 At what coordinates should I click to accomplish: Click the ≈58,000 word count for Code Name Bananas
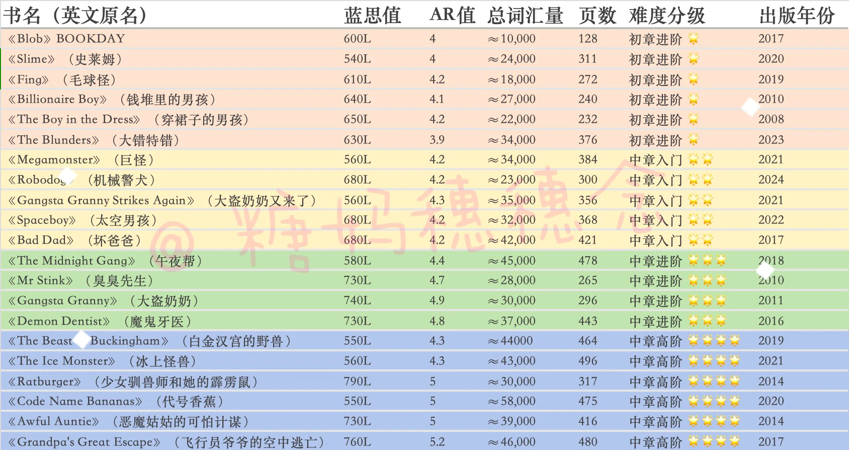pos(512,401)
